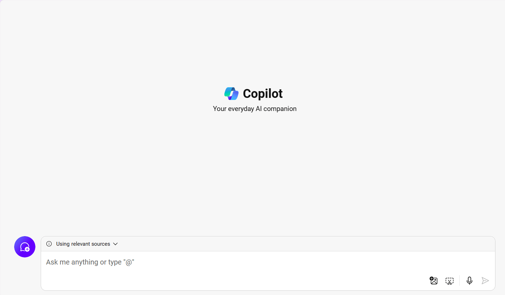Select the screenshot scissors capture icon
Image resolution: width=505 pixels, height=295 pixels.
coord(449,281)
